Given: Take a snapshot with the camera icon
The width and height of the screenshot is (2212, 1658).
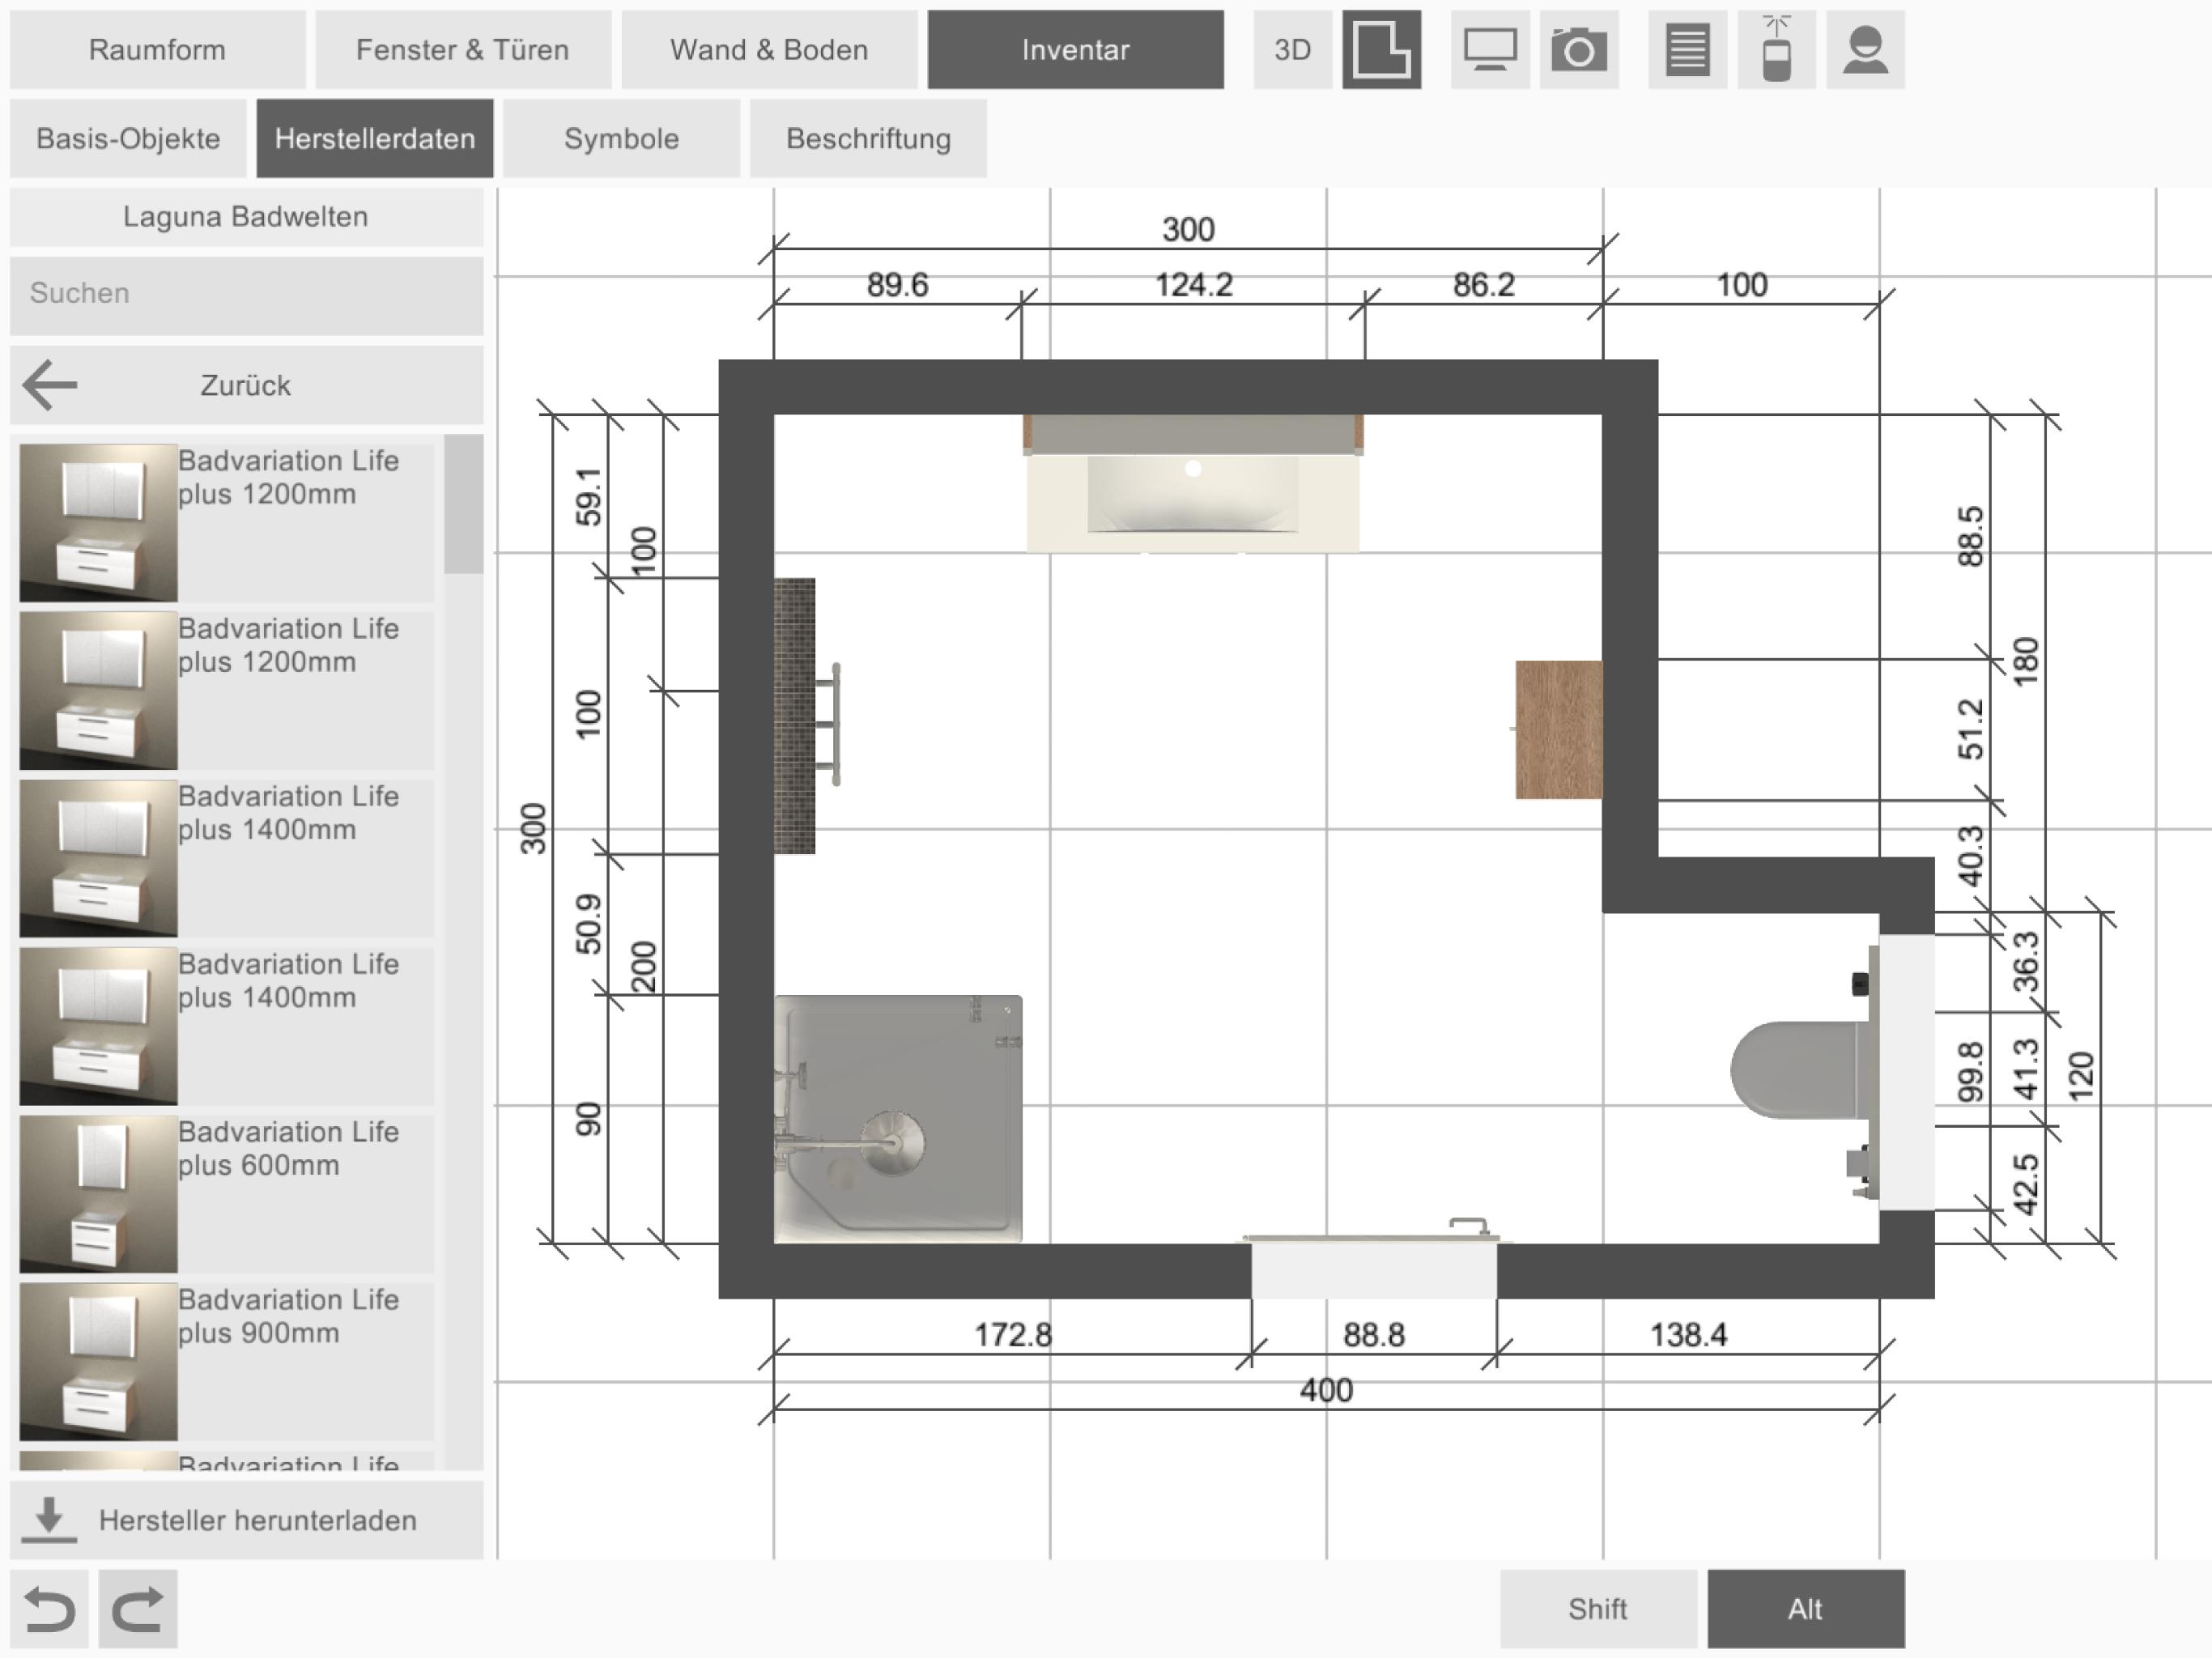Looking at the screenshot, I should pos(1579,50).
